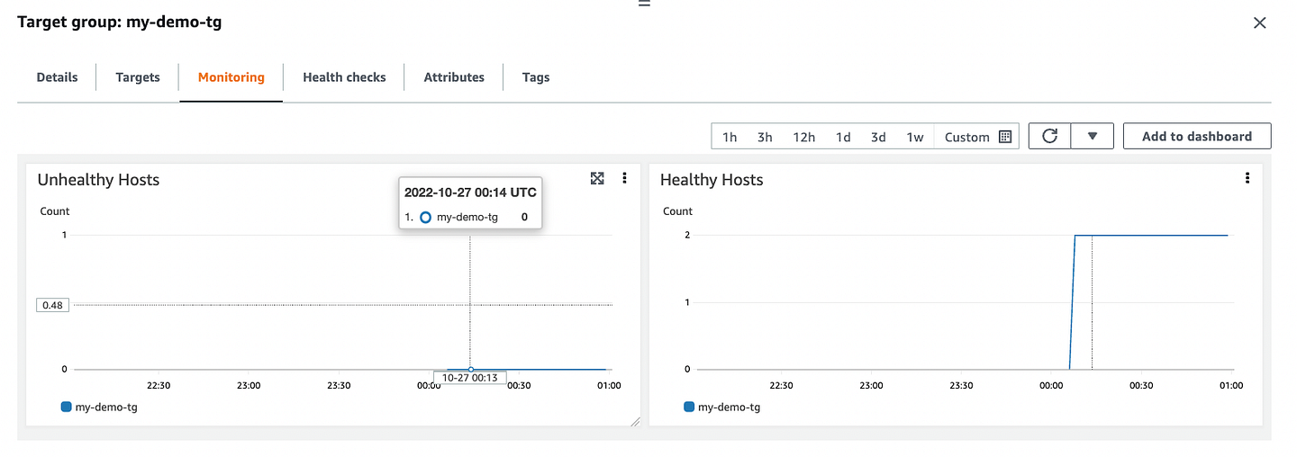Select the 12h time range
1297x457 pixels.
803,137
